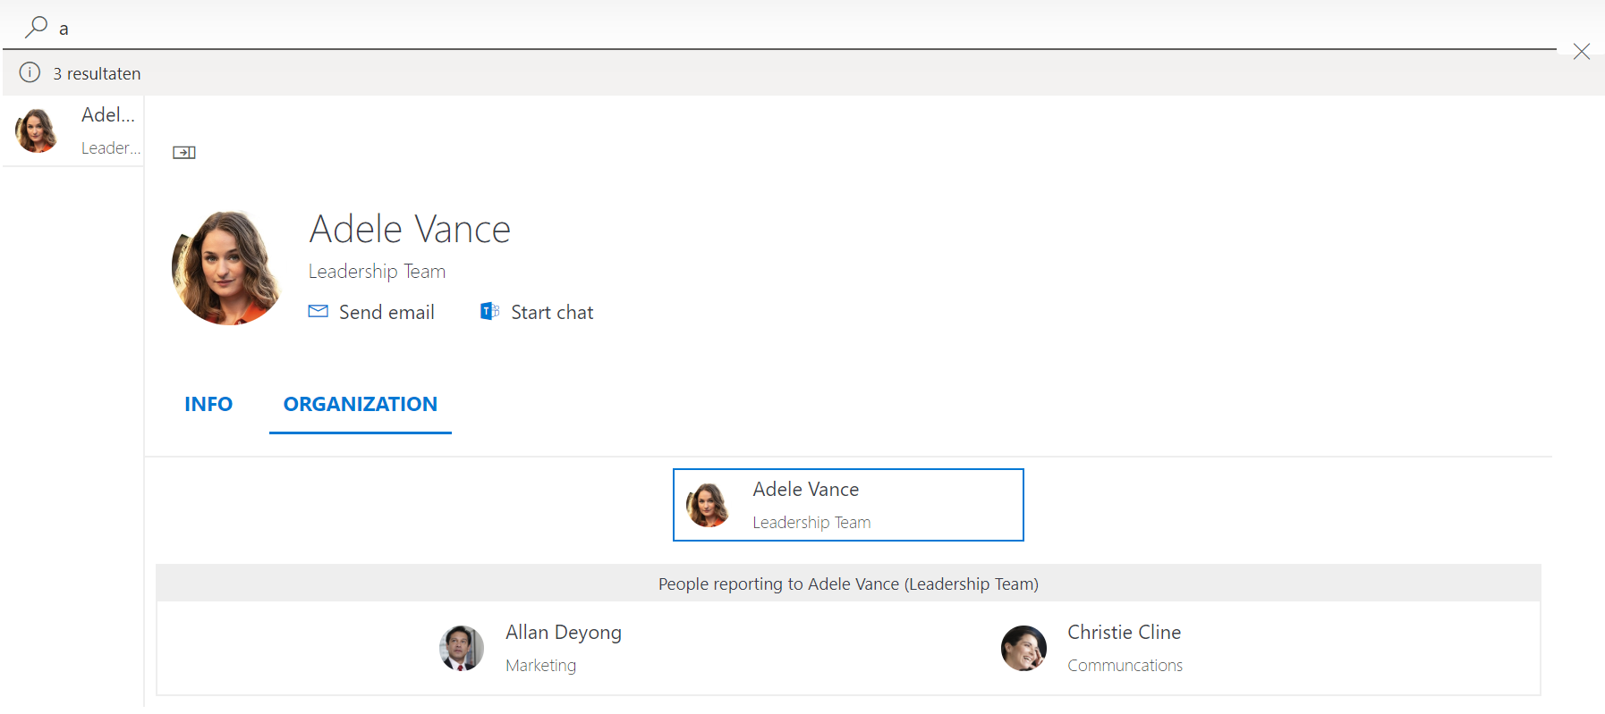Screen dimensions: 1605x714
Task: Switch to the ORGANIZATION tab
Action: point(361,404)
